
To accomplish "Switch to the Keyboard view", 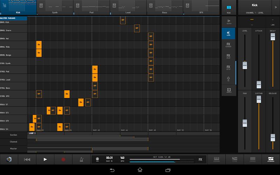I will pyautogui.click(x=216, y=159).
